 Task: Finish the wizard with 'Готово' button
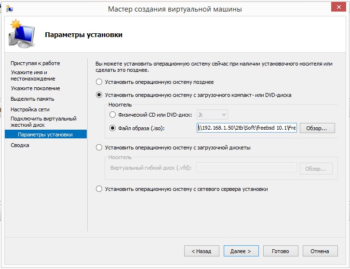point(281,251)
